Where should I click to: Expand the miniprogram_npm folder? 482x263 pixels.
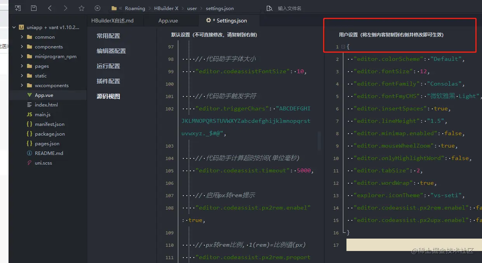pyautogui.click(x=22, y=57)
